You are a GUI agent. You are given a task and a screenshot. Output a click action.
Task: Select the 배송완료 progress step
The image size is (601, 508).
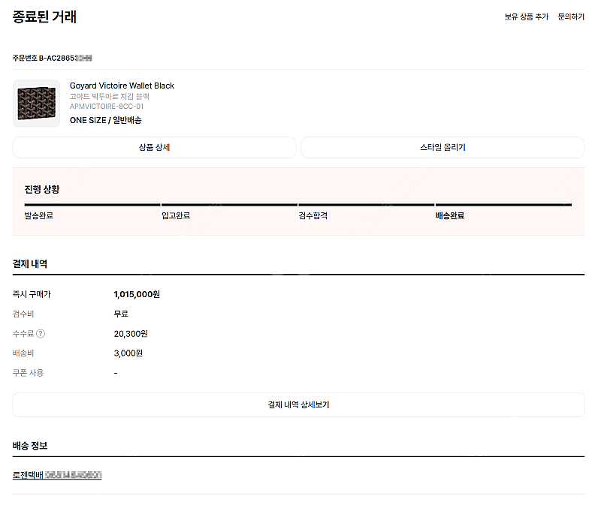450,215
